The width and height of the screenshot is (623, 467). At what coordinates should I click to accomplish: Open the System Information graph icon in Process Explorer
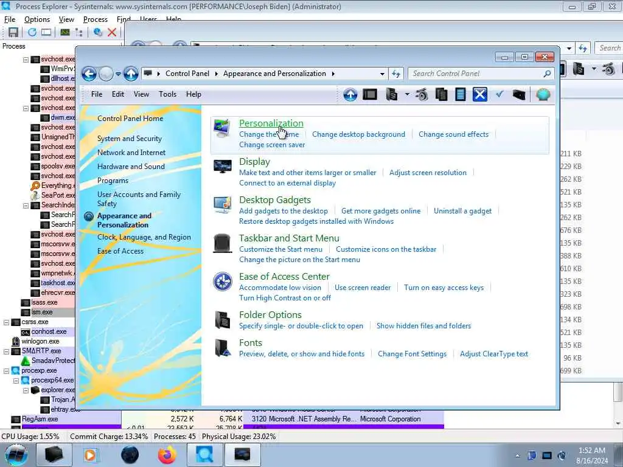tap(64, 32)
